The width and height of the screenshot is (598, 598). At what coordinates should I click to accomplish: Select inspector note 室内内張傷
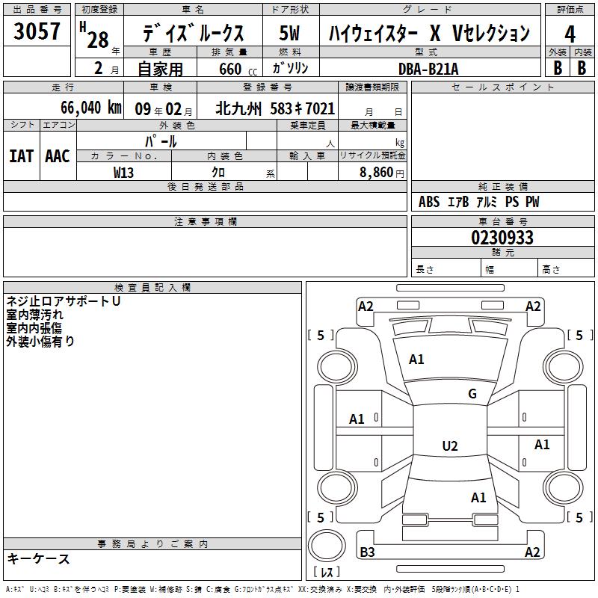[34, 328]
